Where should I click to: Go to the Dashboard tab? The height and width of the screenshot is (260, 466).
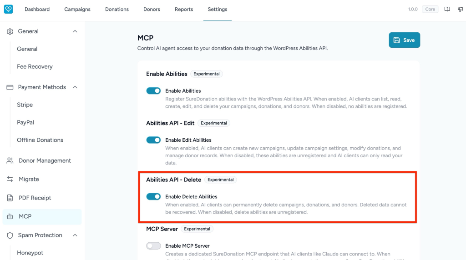click(37, 9)
